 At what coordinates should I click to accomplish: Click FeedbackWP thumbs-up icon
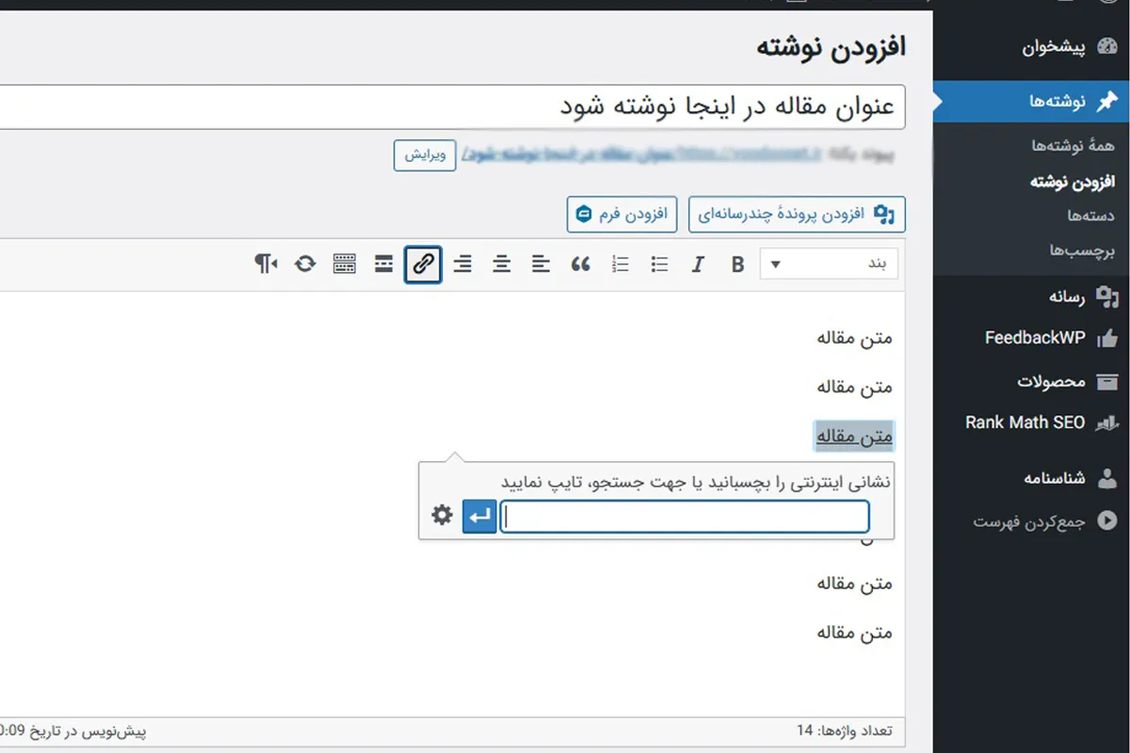[1108, 339]
